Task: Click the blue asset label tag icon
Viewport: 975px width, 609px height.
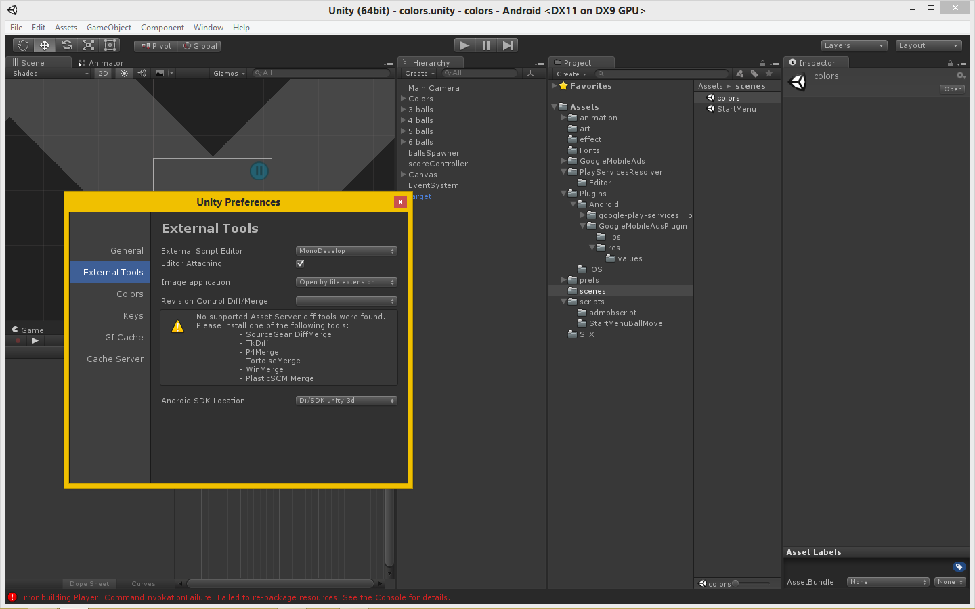Action: click(x=959, y=567)
